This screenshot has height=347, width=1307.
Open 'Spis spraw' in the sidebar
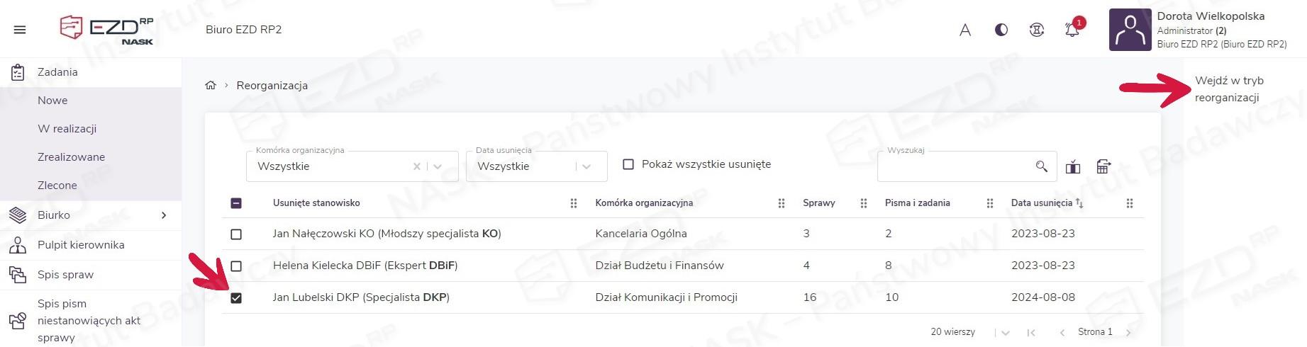65,275
